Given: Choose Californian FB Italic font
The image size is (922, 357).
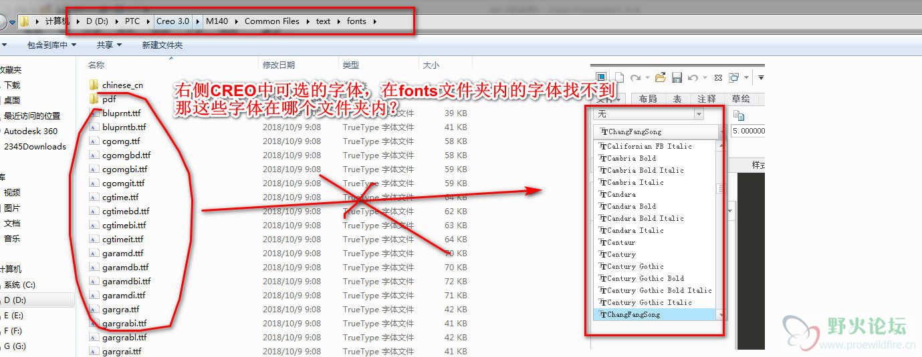Looking at the screenshot, I should [655, 146].
